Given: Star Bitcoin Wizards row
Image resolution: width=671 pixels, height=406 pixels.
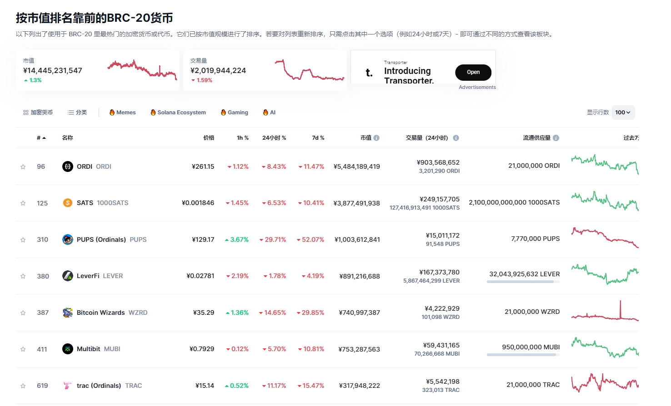Looking at the screenshot, I should point(23,313).
